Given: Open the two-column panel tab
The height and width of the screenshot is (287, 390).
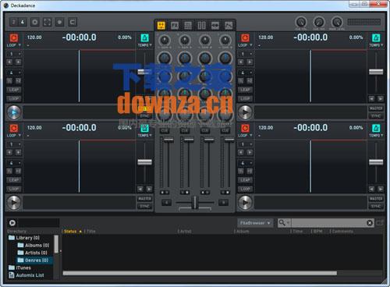Looking at the screenshot, I should (201, 26).
